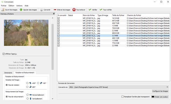Open the Aide menu

tap(27, 6)
